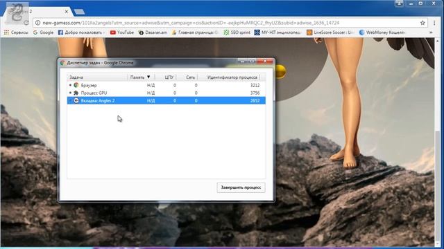The width and height of the screenshot is (444, 249).
Task: Click the yellow ball on the webpage
Action: click(x=280, y=71)
